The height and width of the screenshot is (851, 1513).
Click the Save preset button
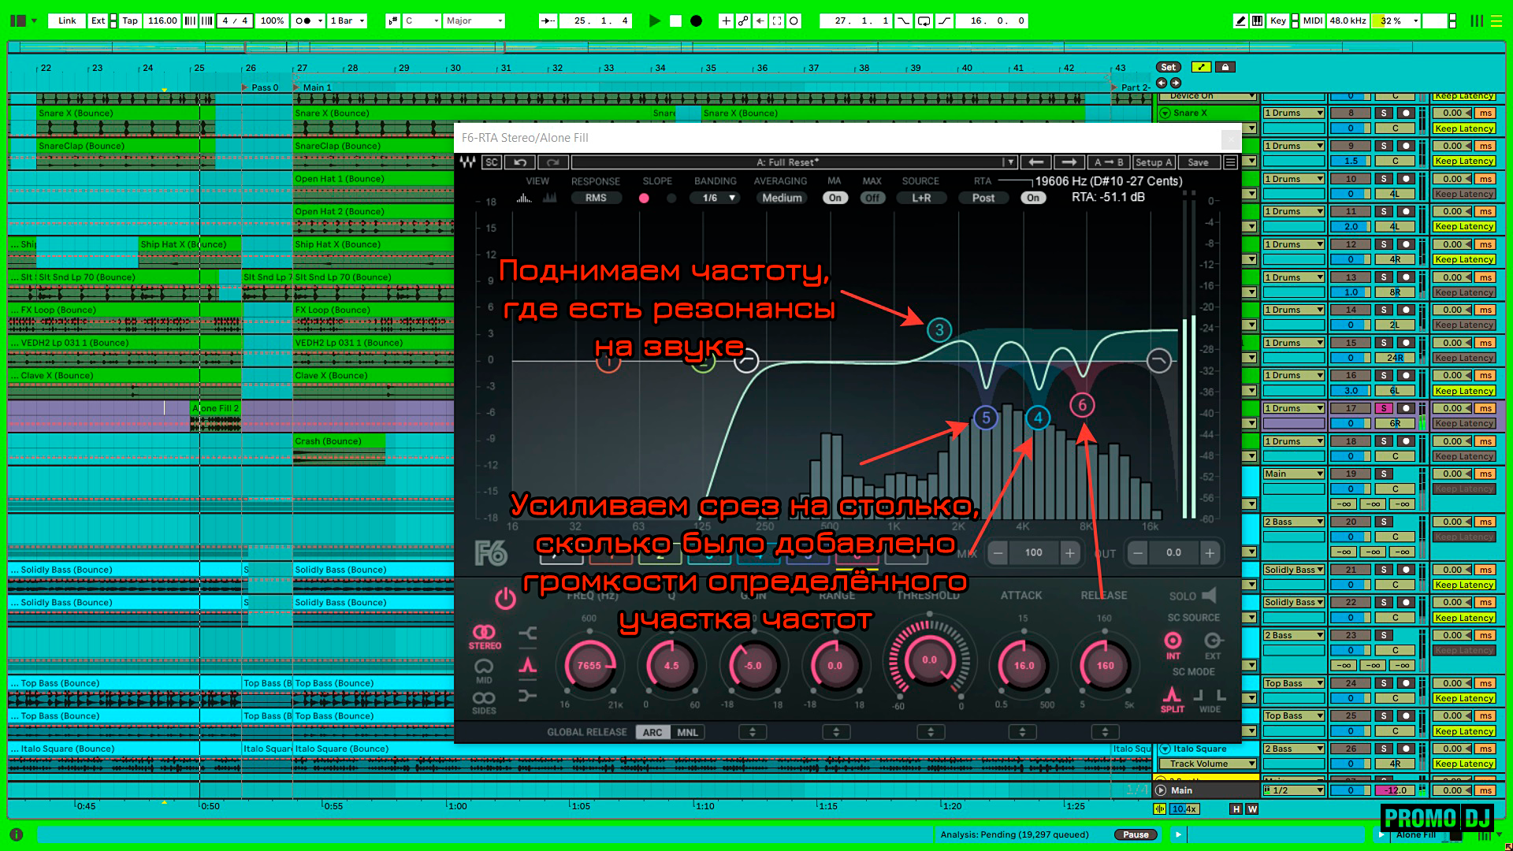tap(1198, 162)
